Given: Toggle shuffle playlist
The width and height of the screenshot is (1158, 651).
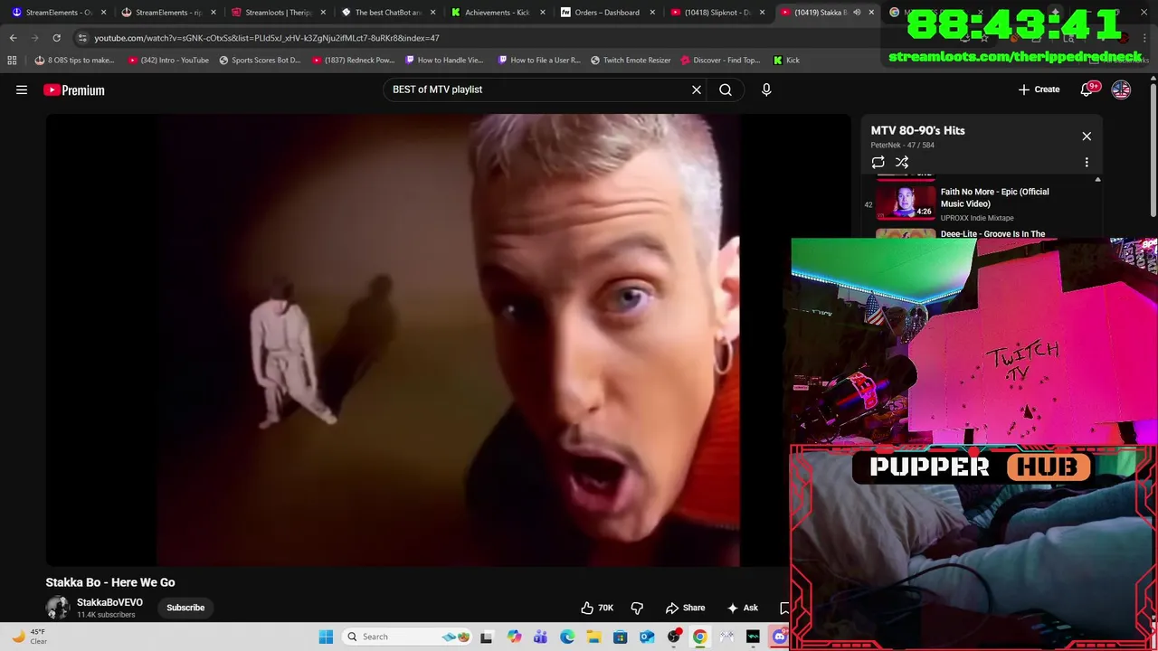Looking at the screenshot, I should pyautogui.click(x=902, y=163).
